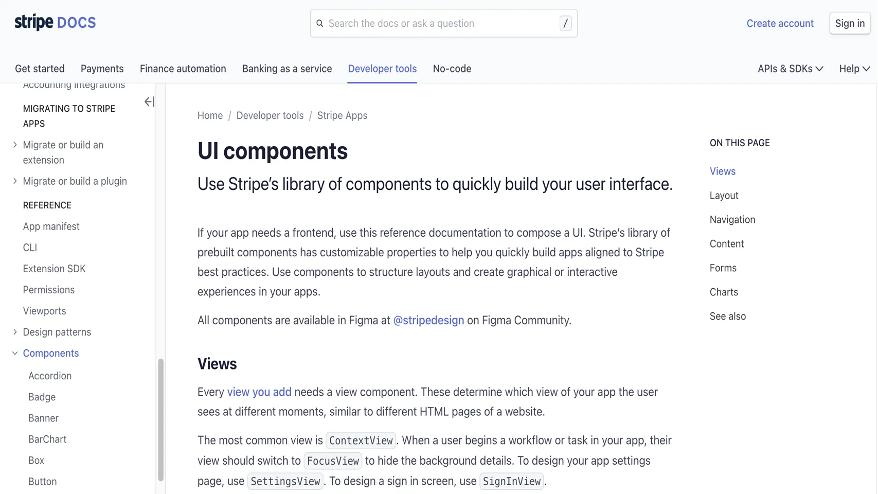Click the Create account link
The width and height of the screenshot is (878, 494).
tap(780, 23)
